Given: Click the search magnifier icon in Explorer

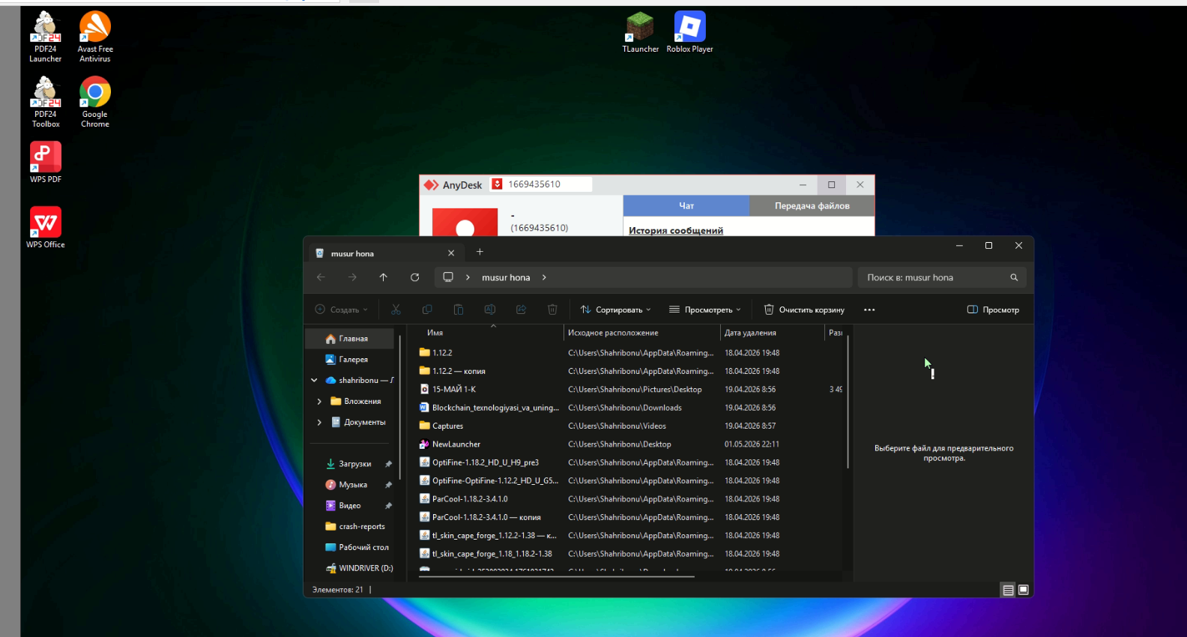Looking at the screenshot, I should pos(1014,277).
